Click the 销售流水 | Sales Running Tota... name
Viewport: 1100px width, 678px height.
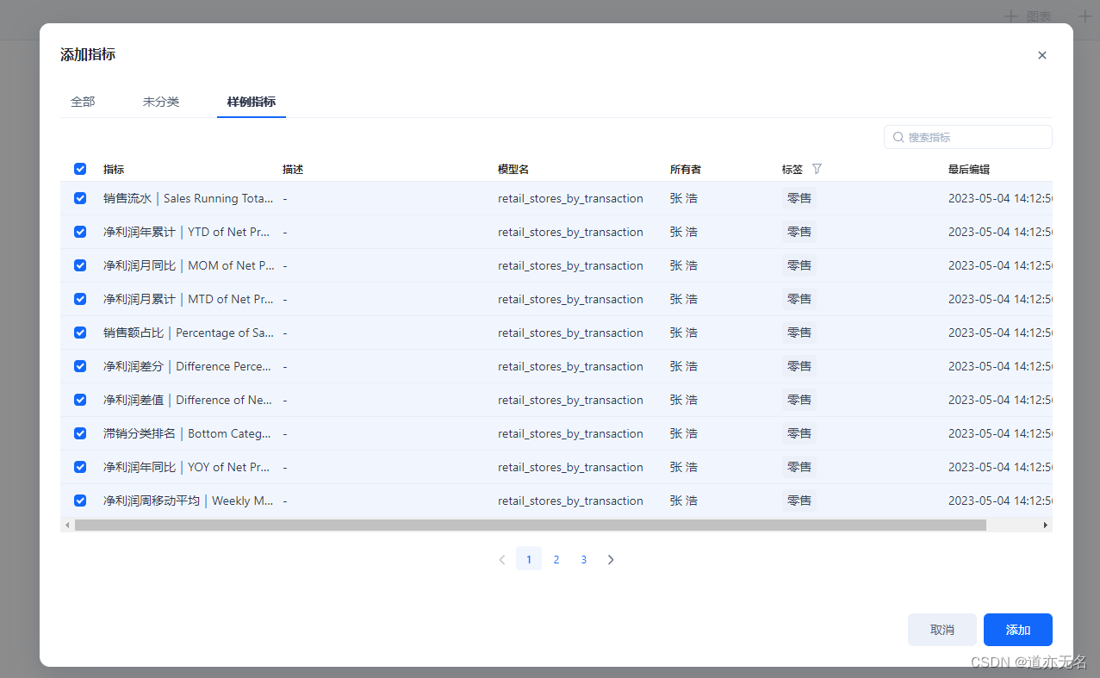pyautogui.click(x=189, y=198)
